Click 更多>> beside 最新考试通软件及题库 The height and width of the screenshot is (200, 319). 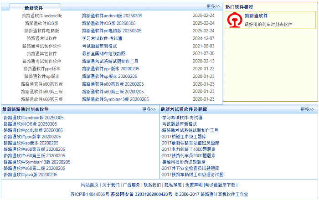[x=308, y=109]
